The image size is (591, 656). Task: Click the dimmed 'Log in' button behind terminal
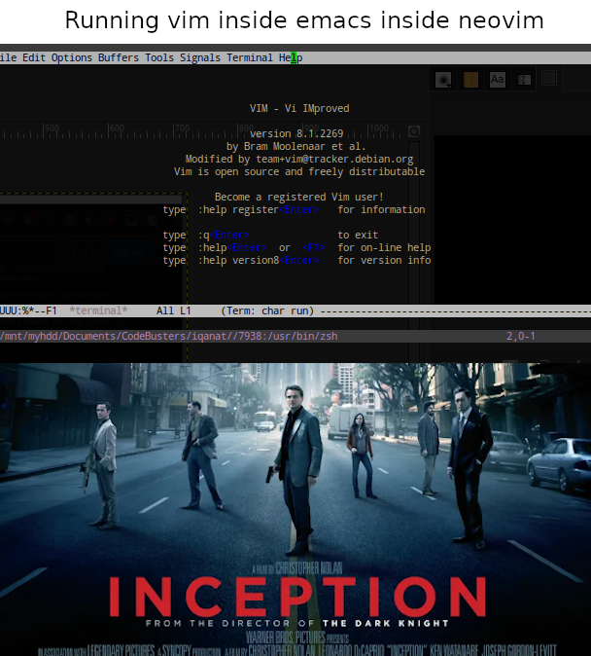85,251
